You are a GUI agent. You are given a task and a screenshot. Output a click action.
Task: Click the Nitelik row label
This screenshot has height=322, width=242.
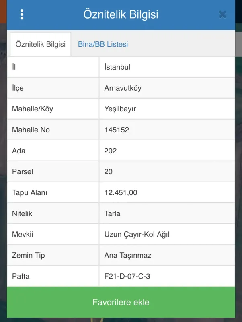(22, 214)
